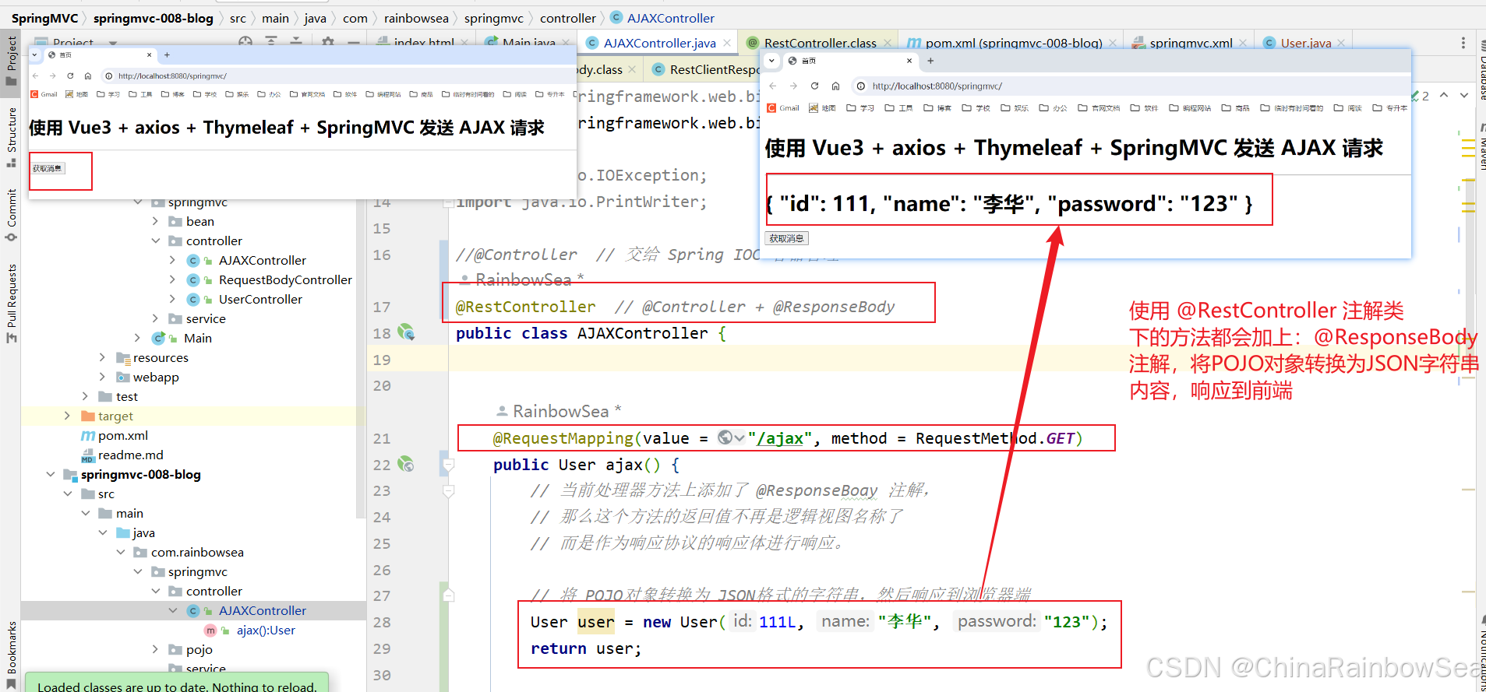Click gutter Spring bean icon at line 18
Image resolution: width=1486 pixels, height=692 pixels.
(x=406, y=332)
